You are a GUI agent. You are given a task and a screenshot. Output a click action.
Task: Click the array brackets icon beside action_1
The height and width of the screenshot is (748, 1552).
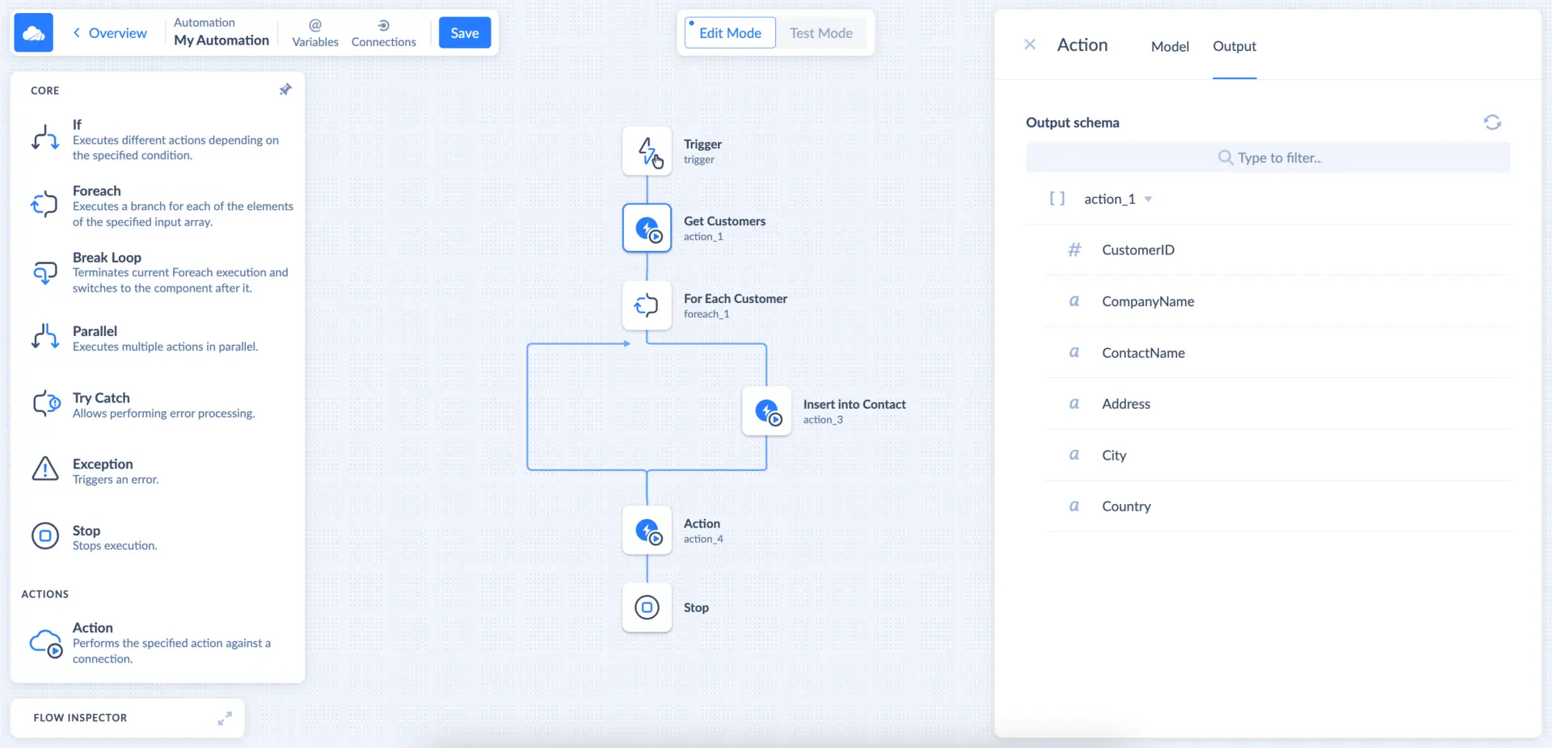tap(1056, 199)
